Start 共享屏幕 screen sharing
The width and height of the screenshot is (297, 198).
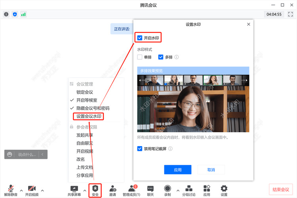click(x=74, y=190)
